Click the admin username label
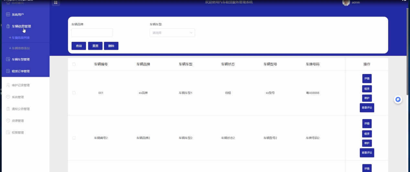Image resolution: width=410 pixels, height=172 pixels. (x=356, y=2)
